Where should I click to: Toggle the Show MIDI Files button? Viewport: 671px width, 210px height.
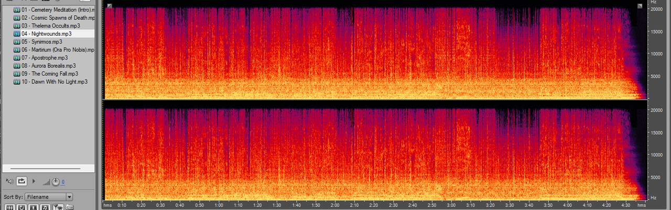click(x=45, y=207)
